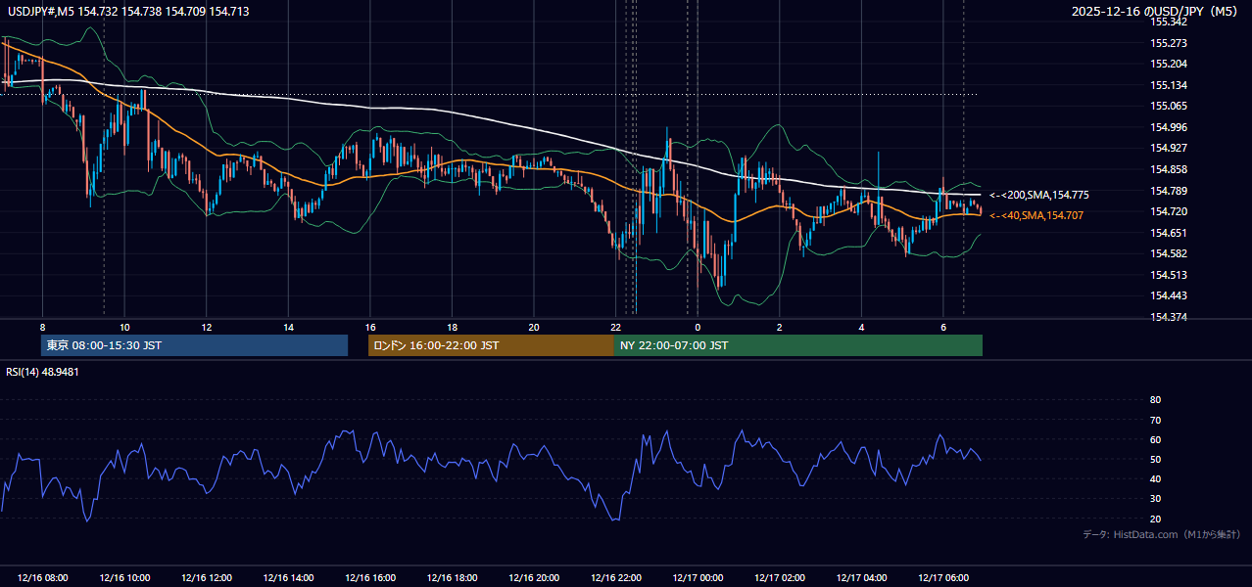The image size is (1252, 587).
Task: Click the hour 10 tick label under chart
Action: pyautogui.click(x=124, y=327)
